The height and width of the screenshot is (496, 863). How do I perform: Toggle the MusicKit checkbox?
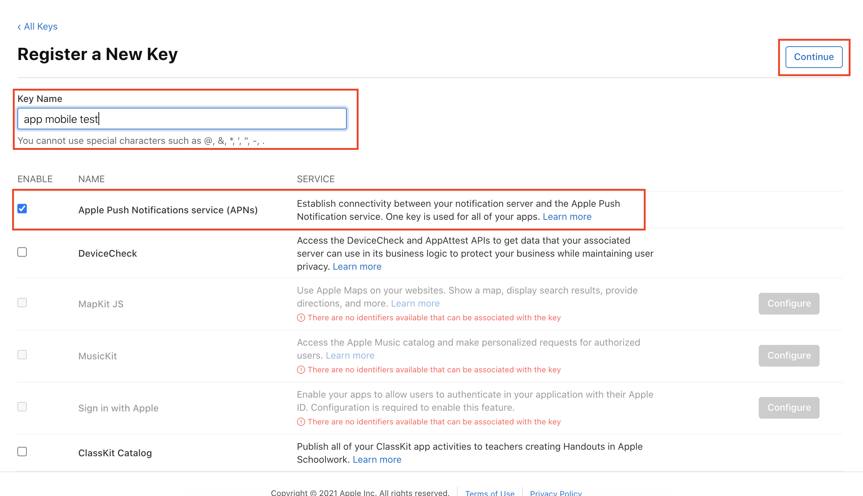pyautogui.click(x=22, y=355)
